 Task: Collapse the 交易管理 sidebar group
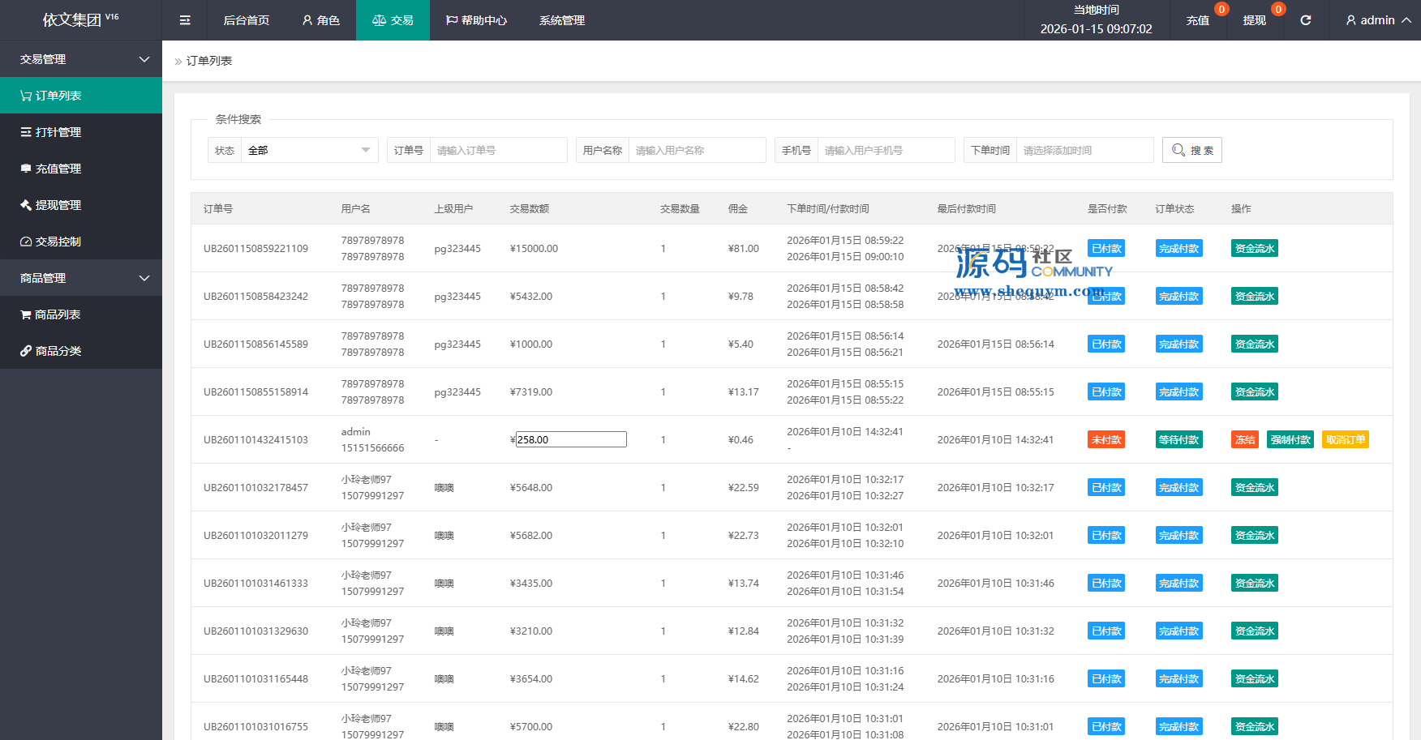pyautogui.click(x=81, y=59)
